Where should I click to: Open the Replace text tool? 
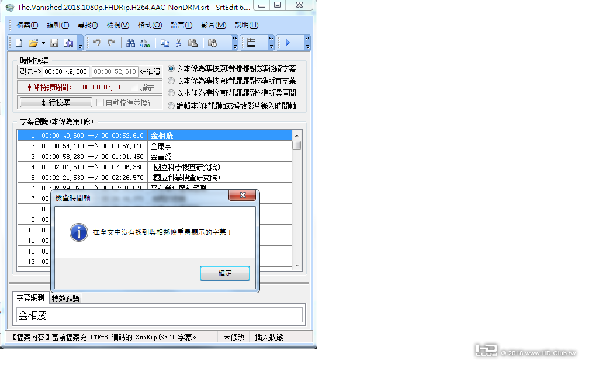coord(145,43)
